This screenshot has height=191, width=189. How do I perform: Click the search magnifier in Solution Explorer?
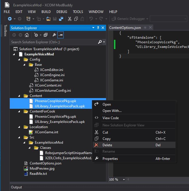(x=100, y=42)
